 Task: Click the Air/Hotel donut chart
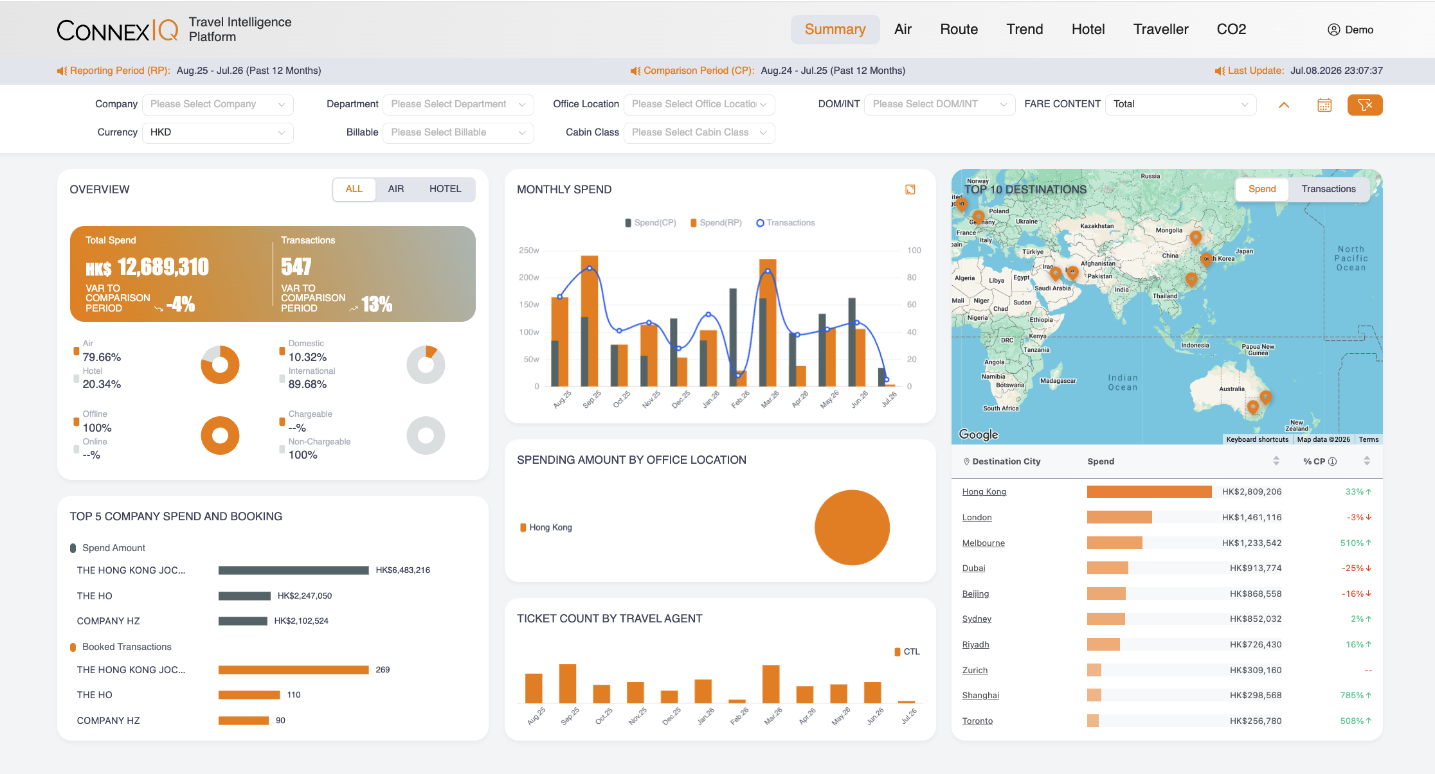coord(220,365)
